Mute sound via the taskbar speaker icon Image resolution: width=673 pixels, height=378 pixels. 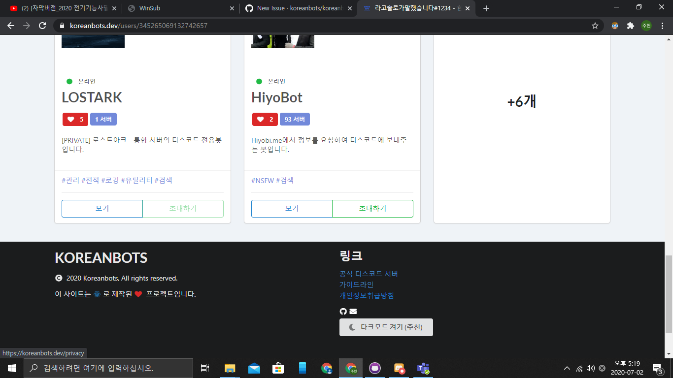point(590,368)
